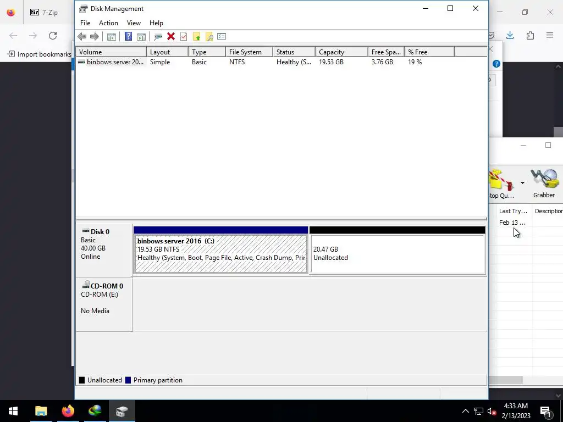
Task: Click the network icon in system tray
Action: tap(479, 411)
